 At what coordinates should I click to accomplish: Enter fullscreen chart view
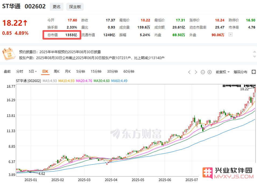254,72
